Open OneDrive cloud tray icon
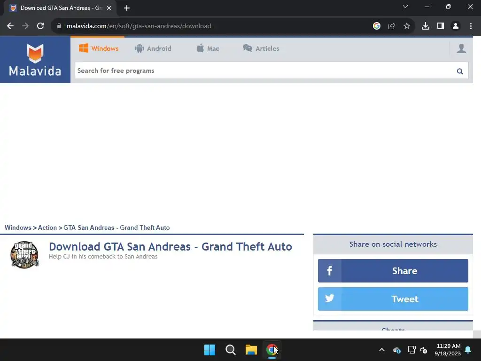The image size is (481, 361). pos(396,350)
